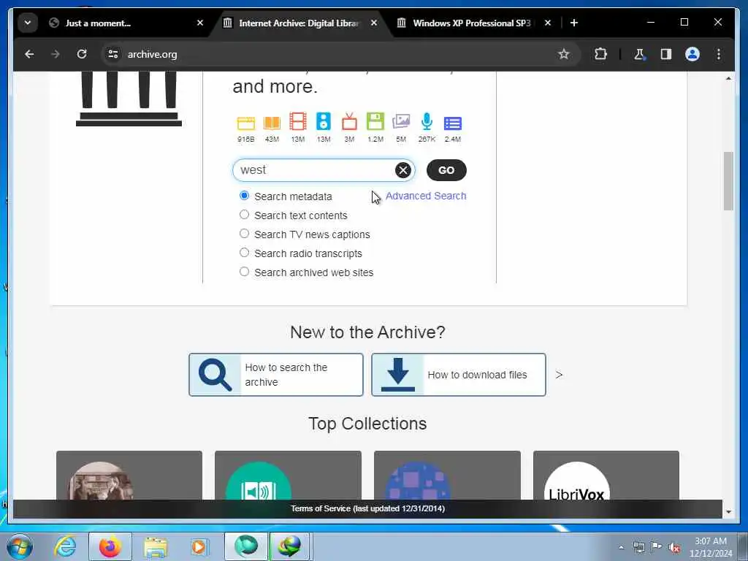Switch to Windows XP Professional SP3 tab
This screenshot has height=561, width=748.
coord(471,23)
